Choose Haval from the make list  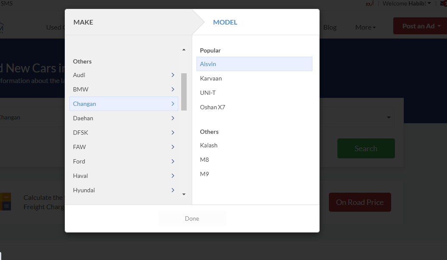pos(124,176)
